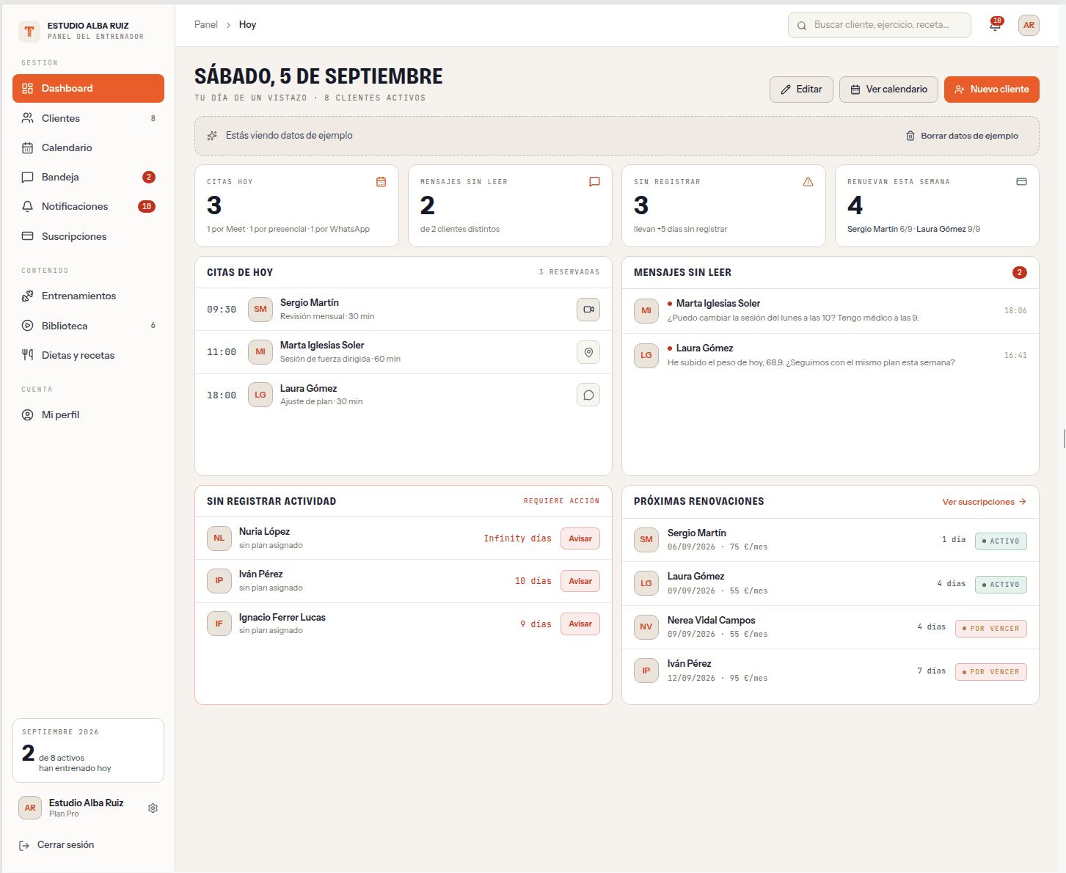Click the AR avatar in the top bar
Viewport: 1066px width, 873px height.
(1029, 25)
